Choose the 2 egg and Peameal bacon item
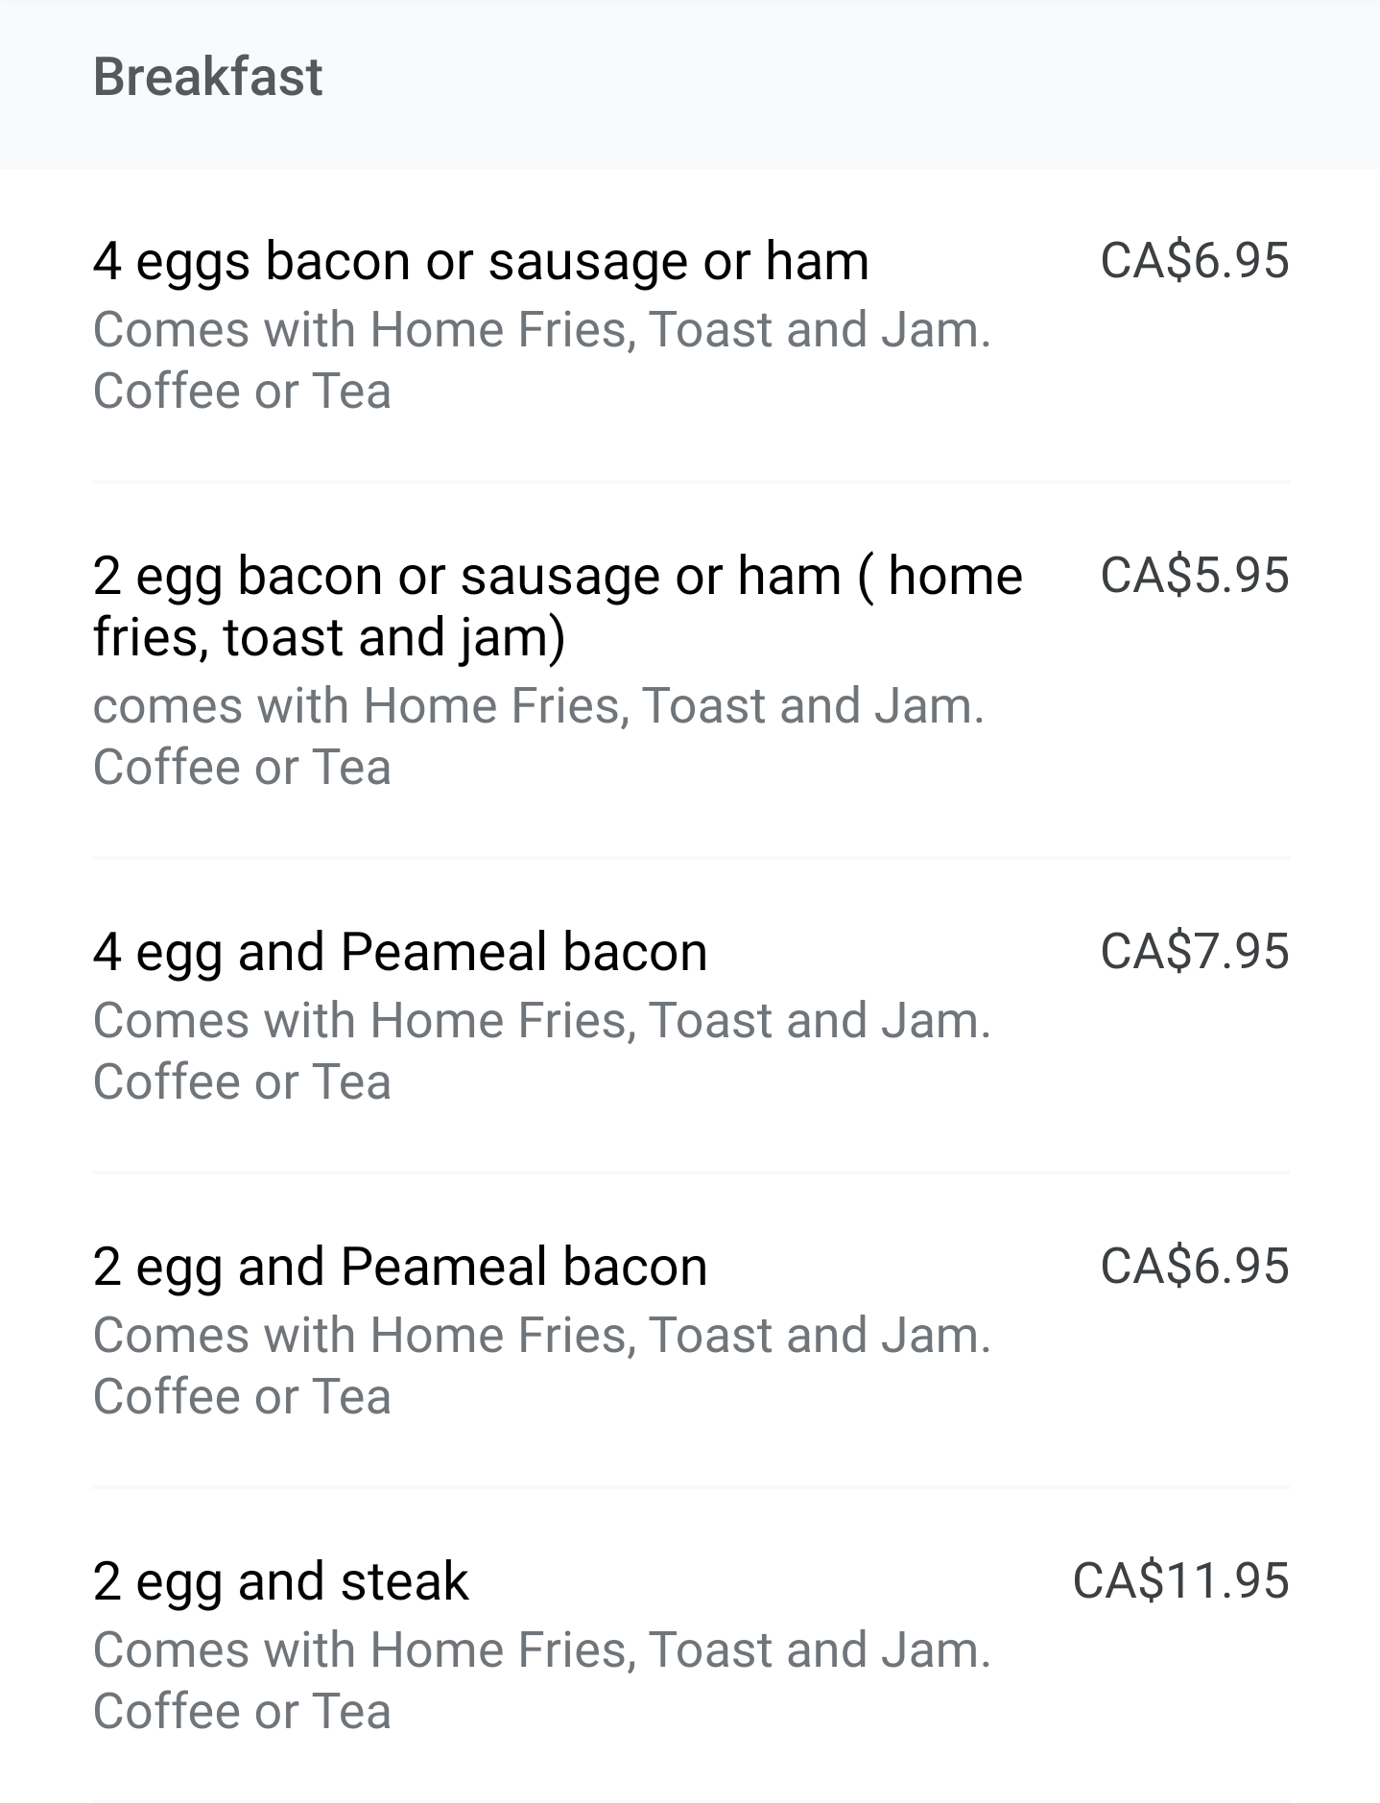1380x1803 pixels. 400,1267
